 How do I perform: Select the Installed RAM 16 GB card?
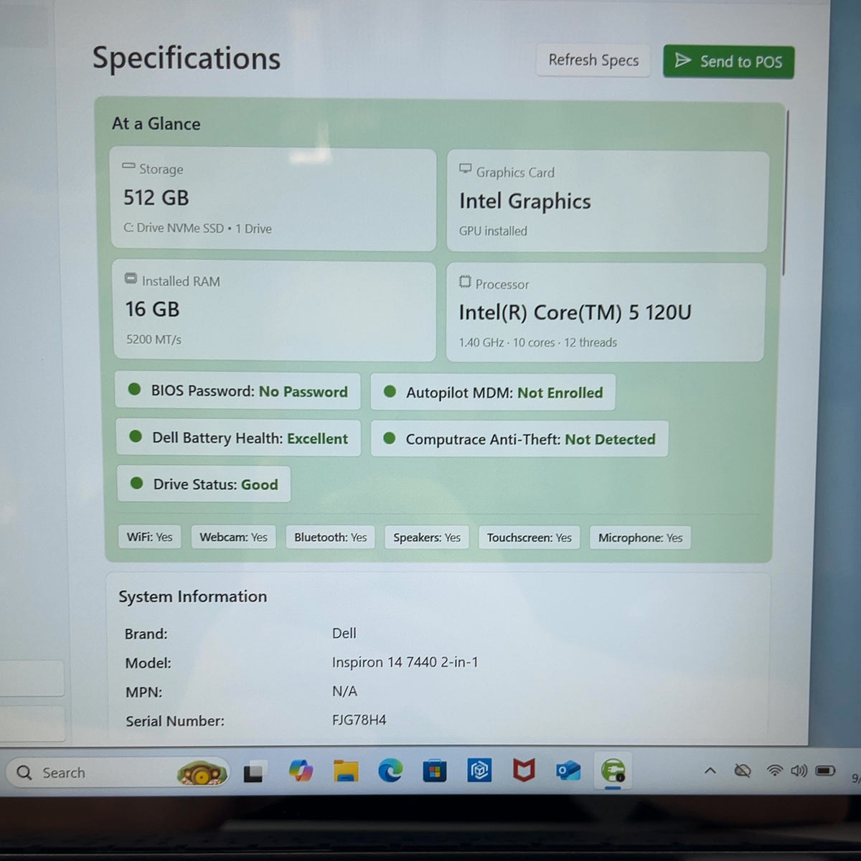[275, 311]
